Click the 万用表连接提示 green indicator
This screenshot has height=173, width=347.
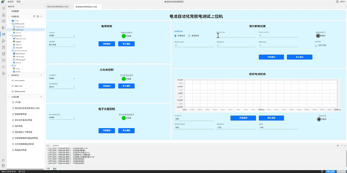pos(124,79)
